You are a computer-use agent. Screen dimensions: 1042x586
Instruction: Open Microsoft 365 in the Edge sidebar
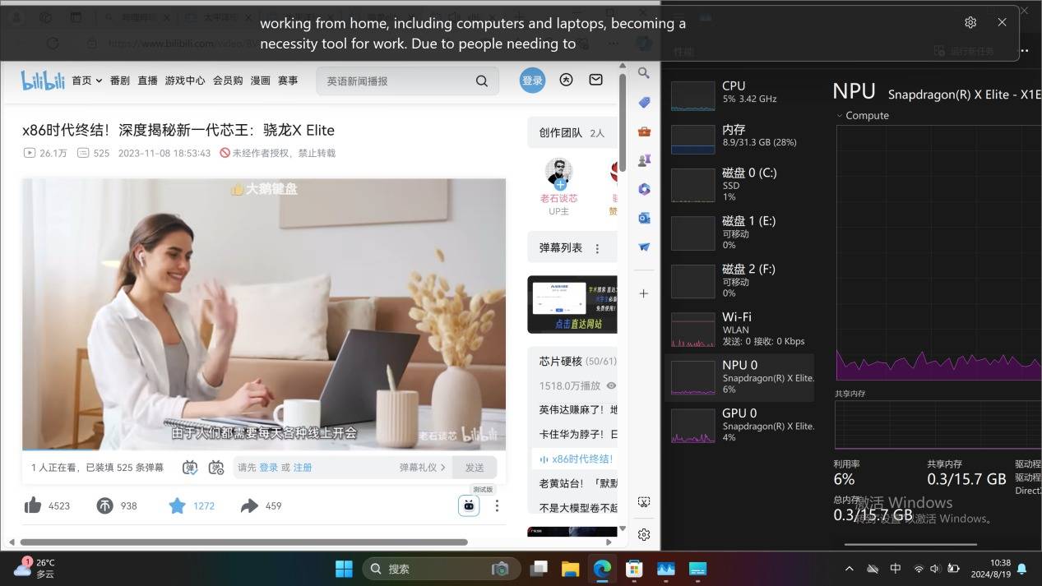click(x=644, y=189)
